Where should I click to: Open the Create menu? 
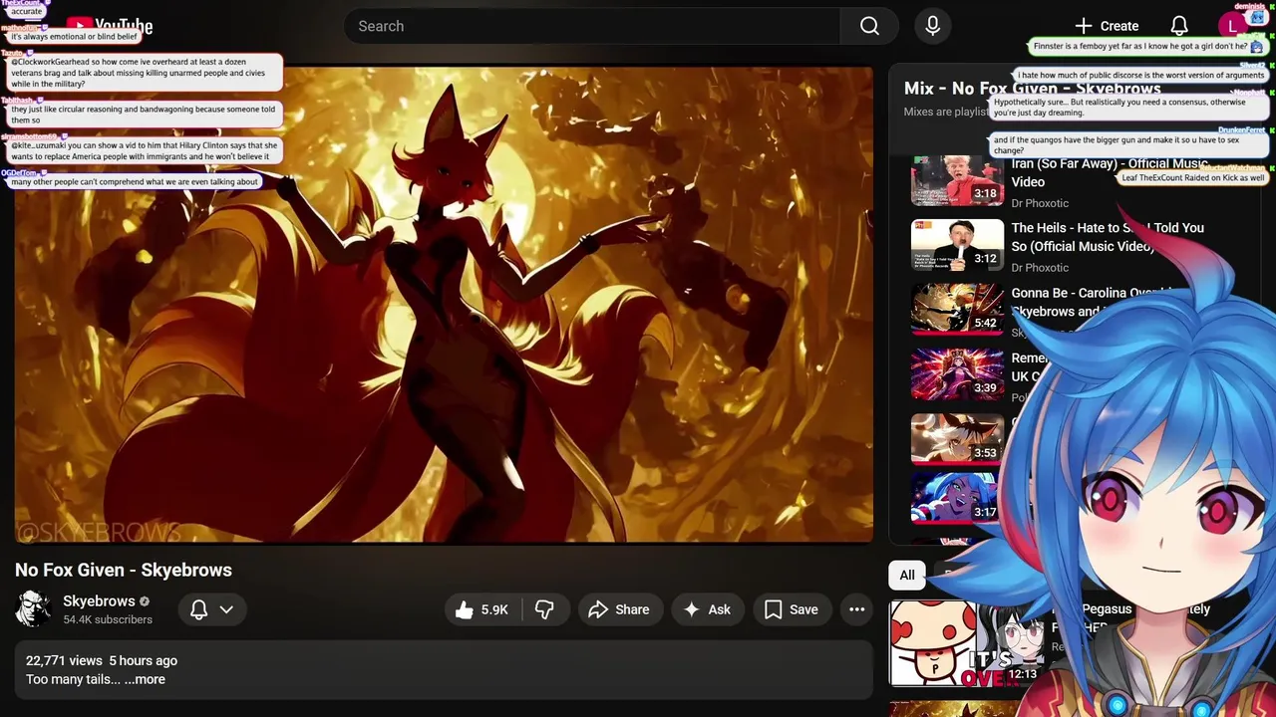pos(1107,26)
